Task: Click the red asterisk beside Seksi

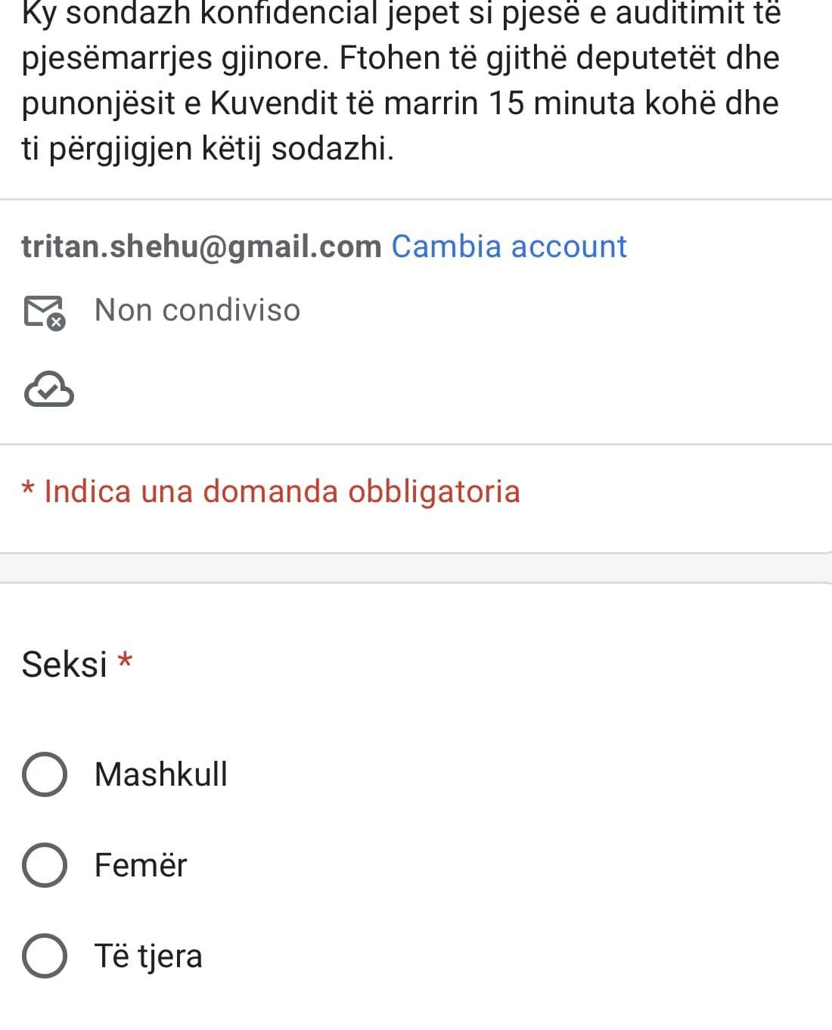Action: tap(126, 661)
